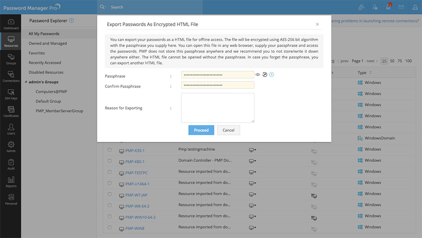Select the PMP-WIN8 row checkbox
Viewport: 422px width, 238px height.
point(110,227)
